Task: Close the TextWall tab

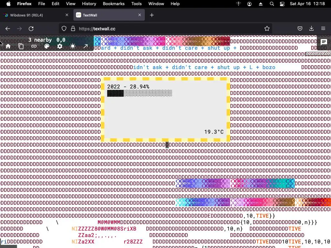Action: [x=140, y=15]
